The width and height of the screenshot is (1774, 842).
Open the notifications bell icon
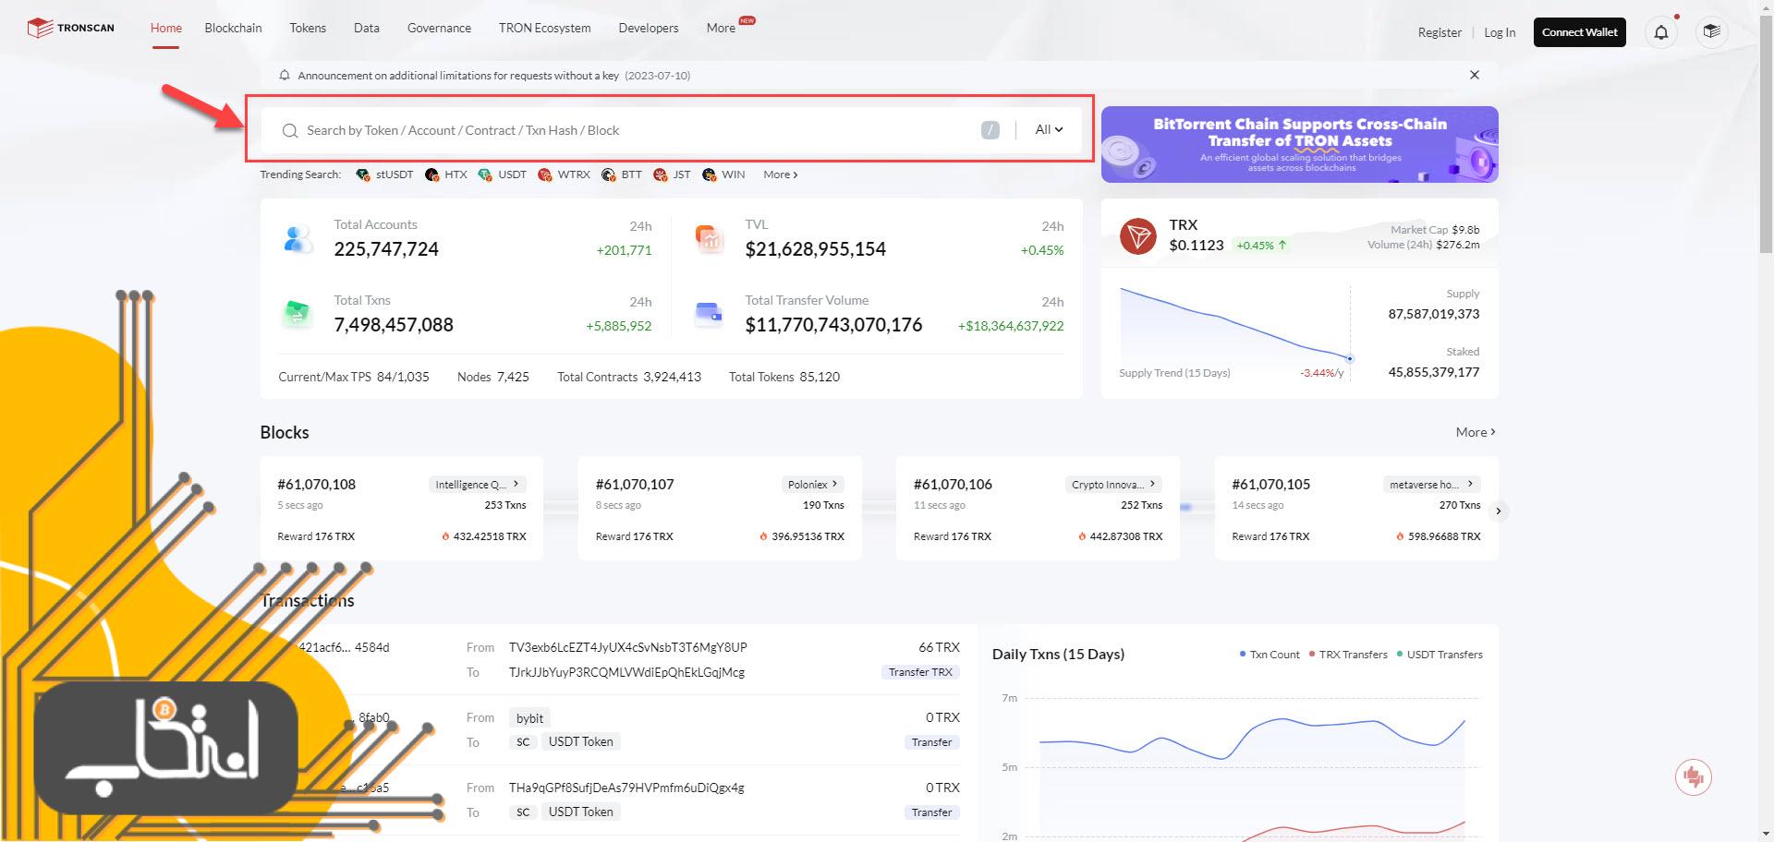point(1661,32)
